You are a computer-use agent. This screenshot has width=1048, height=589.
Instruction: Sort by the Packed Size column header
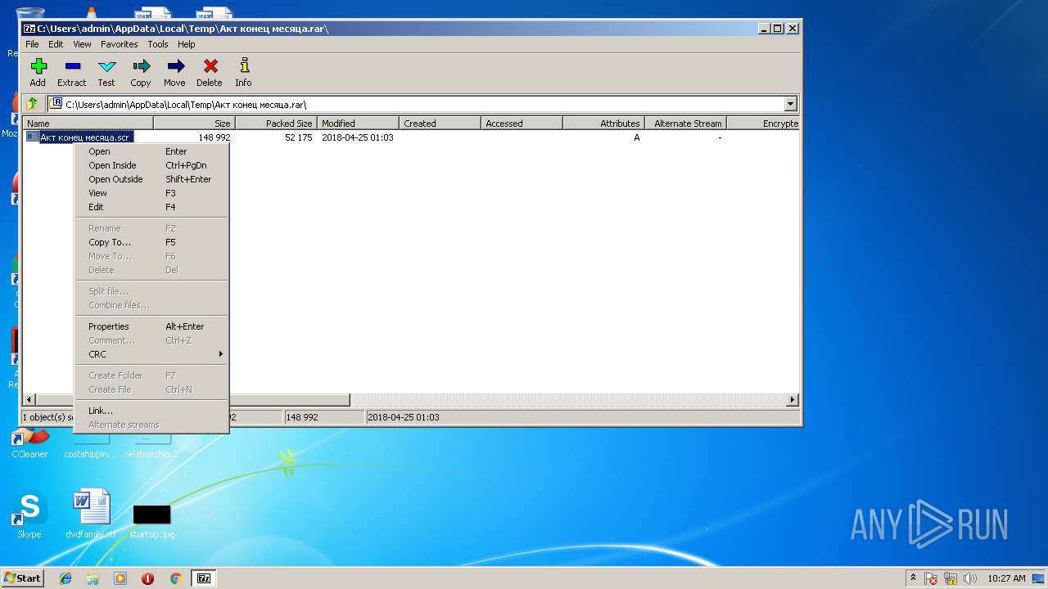276,124
